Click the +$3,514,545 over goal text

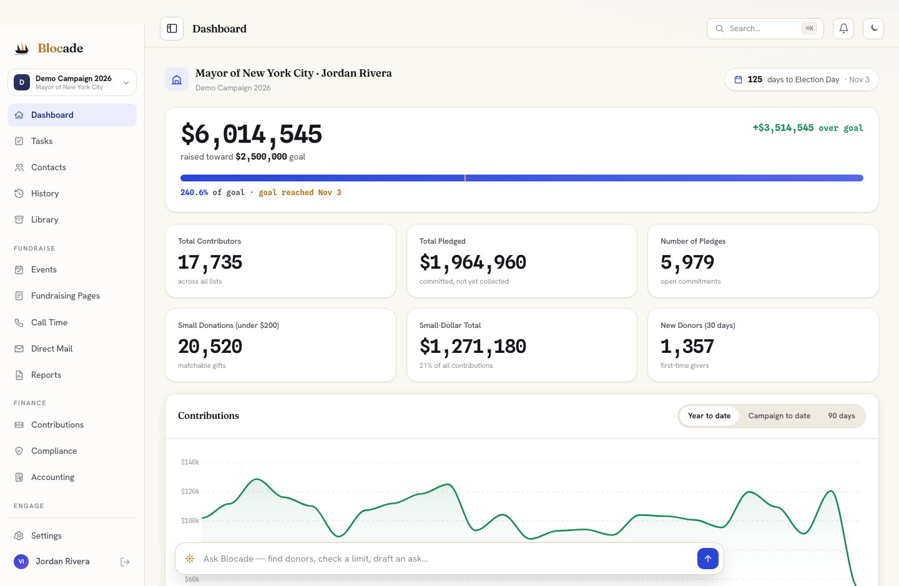[808, 128]
